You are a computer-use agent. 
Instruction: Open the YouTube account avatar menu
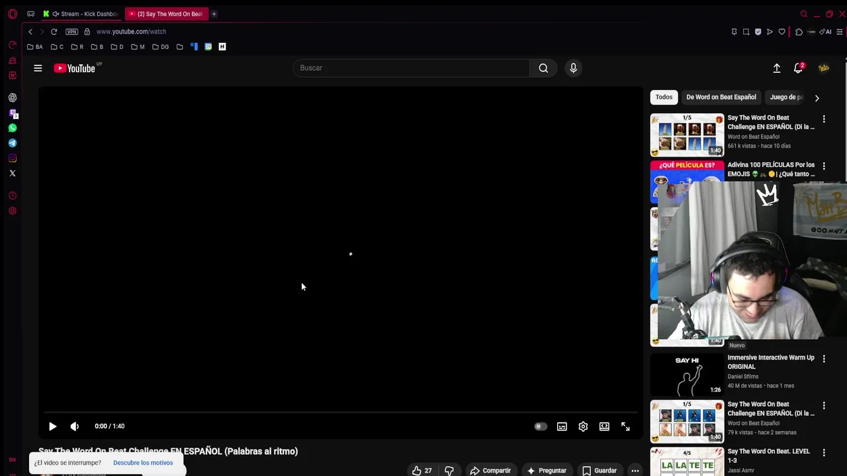coord(824,68)
